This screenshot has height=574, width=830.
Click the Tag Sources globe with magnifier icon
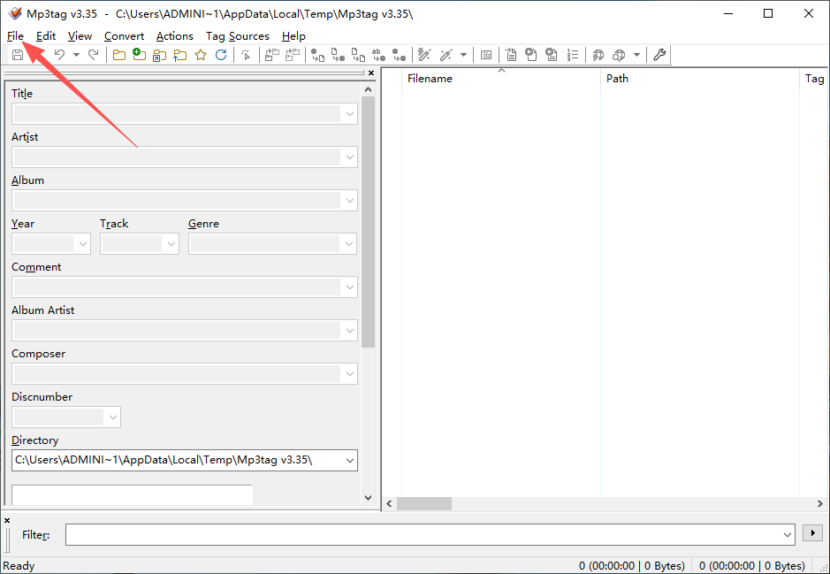[x=619, y=55]
